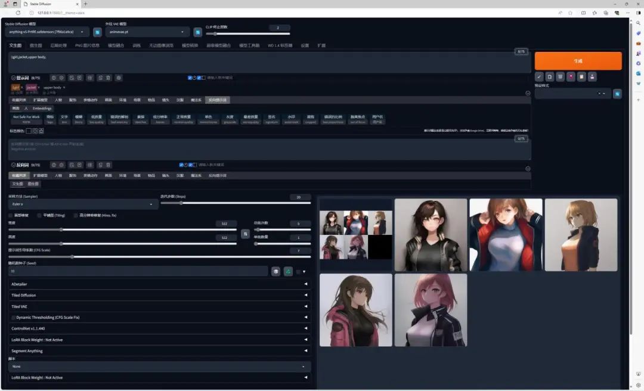Viewport: 644px width, 391px height.
Task: Adjust the CFG Scale slider
Action: 72,256
